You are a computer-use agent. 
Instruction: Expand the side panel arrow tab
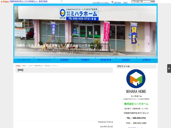click(169, 69)
